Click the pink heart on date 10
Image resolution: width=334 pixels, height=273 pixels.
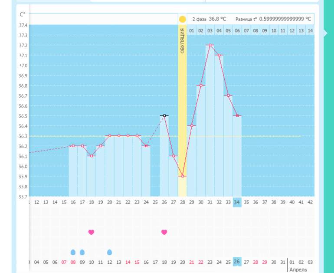point(91,232)
